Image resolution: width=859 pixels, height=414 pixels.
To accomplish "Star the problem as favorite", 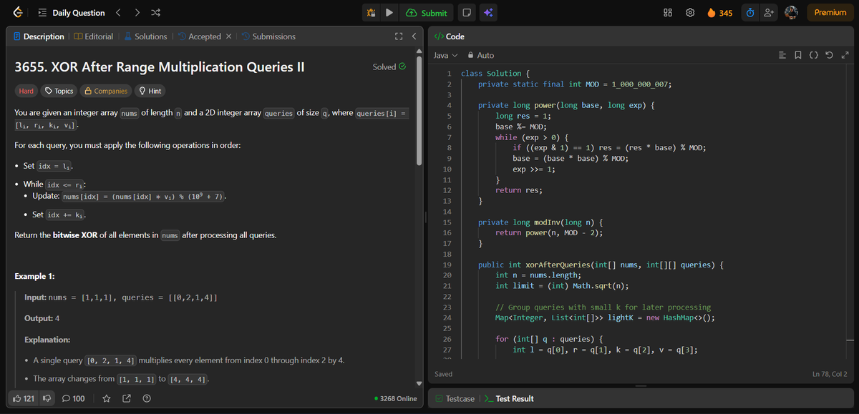I will [x=107, y=398].
